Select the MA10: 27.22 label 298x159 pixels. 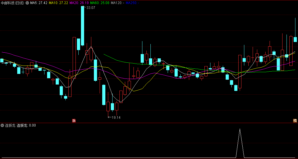pos(58,3)
